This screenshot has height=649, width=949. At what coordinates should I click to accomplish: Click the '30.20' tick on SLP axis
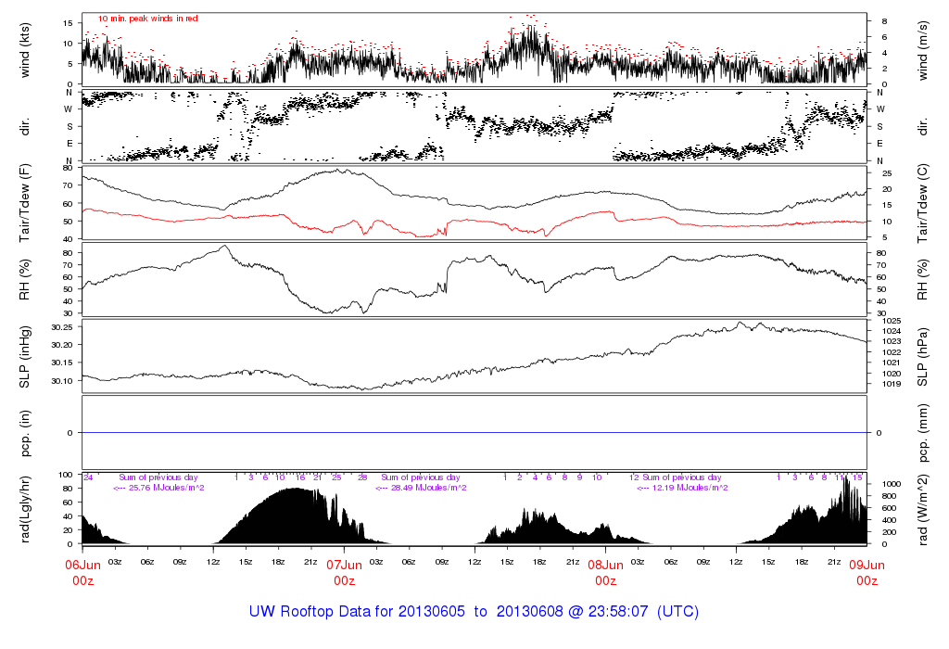tap(62, 345)
